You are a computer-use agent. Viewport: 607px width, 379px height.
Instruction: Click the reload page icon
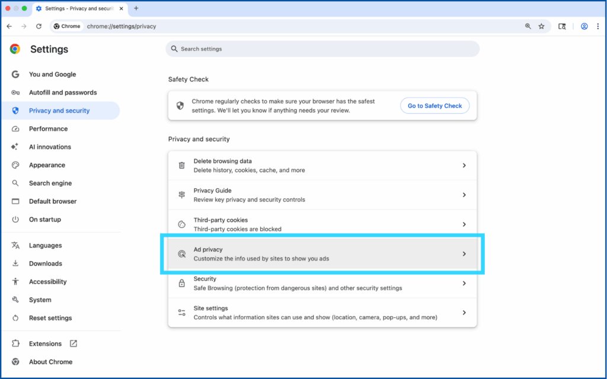(39, 26)
